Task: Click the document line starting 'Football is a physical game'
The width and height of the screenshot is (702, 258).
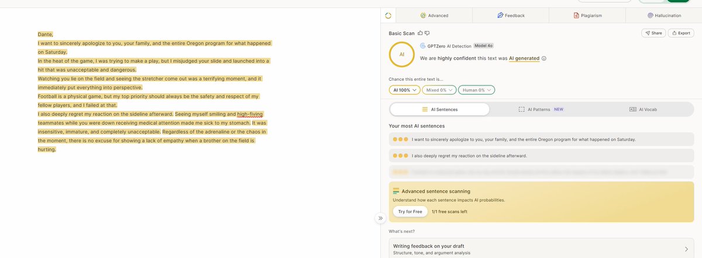Action: pyautogui.click(x=149, y=96)
